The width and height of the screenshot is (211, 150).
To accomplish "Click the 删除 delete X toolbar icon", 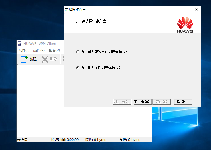I will coord(45,59).
